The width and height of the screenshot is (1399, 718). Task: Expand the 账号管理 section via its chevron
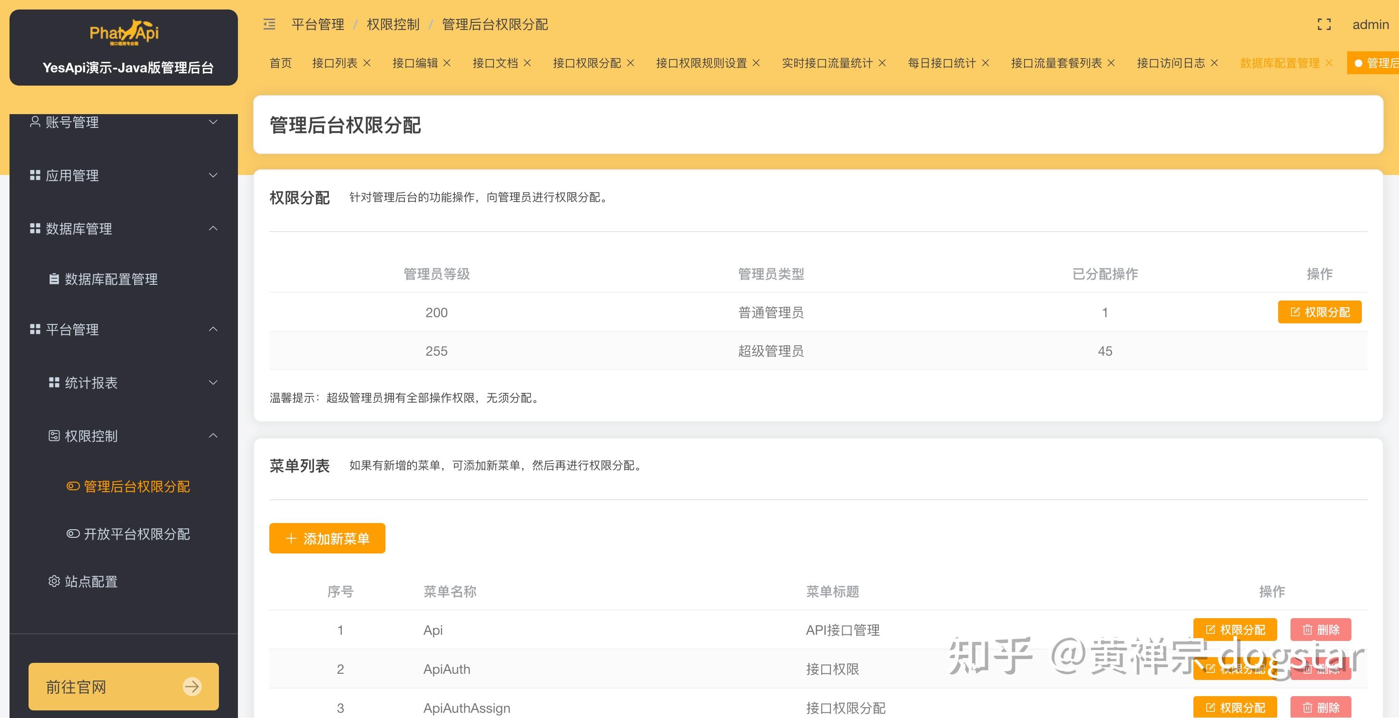click(213, 122)
